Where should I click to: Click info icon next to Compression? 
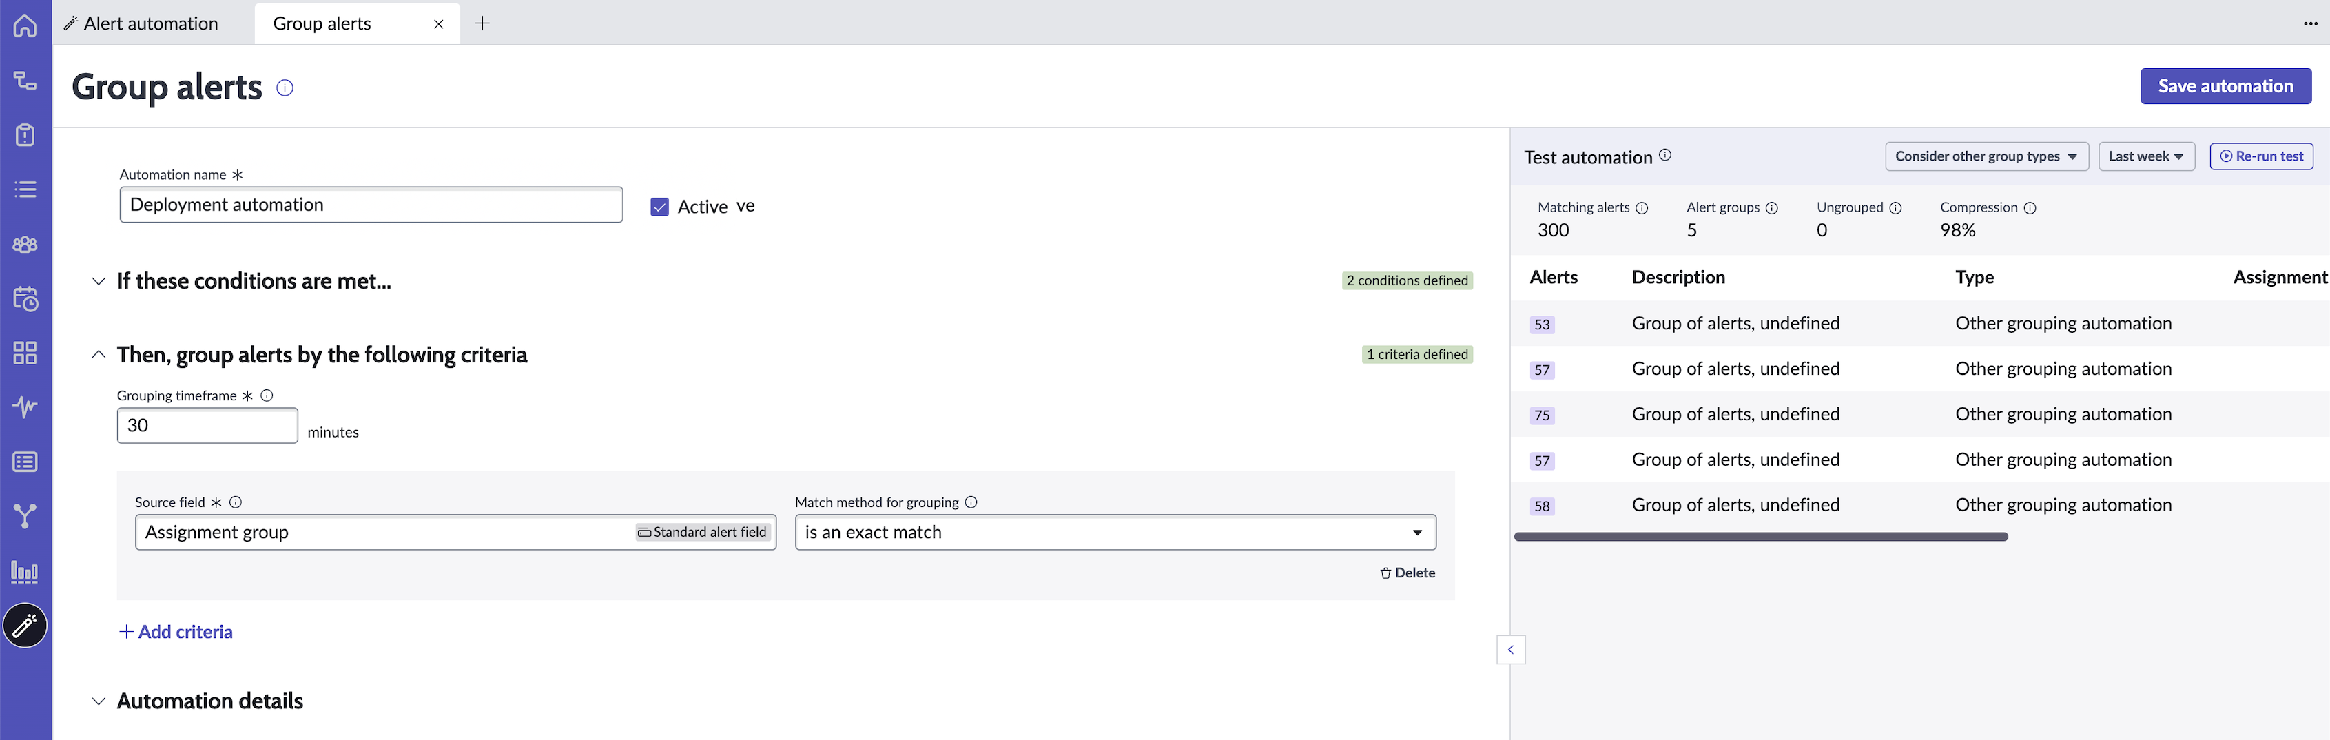(2030, 208)
